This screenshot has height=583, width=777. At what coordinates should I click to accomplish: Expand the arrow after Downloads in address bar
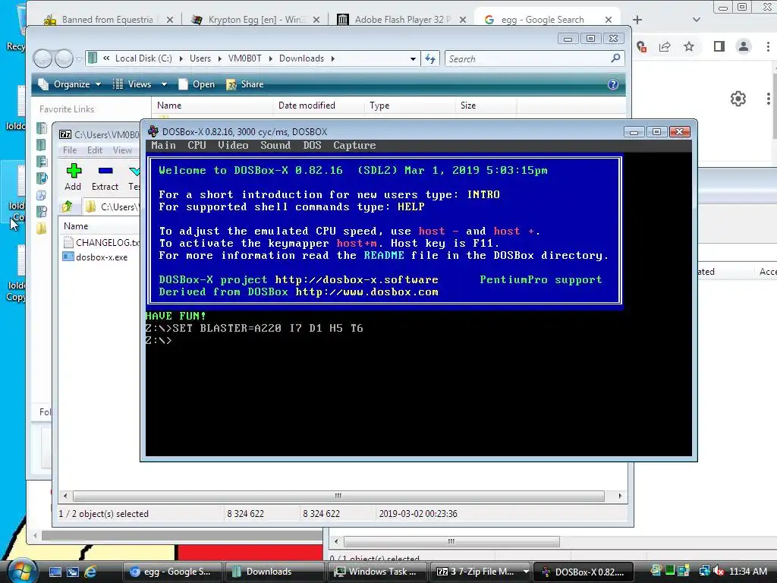[333, 58]
